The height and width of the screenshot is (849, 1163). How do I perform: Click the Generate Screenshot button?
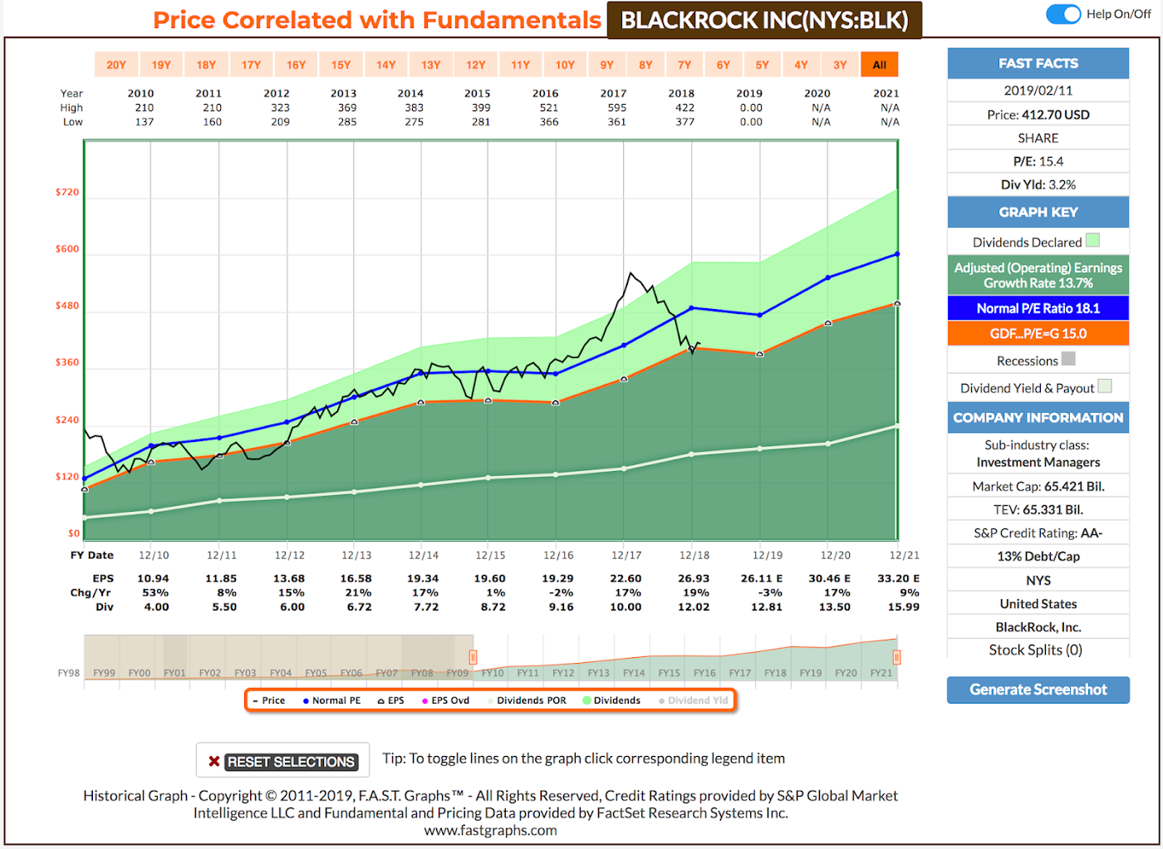[1038, 690]
